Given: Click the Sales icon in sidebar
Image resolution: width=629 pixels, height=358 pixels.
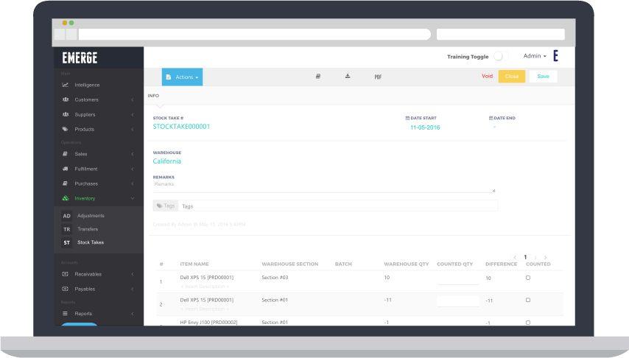Looking at the screenshot, I should coord(65,154).
